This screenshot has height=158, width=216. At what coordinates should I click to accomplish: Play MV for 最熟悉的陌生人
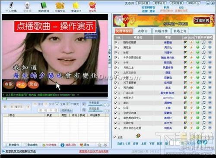(185, 118)
